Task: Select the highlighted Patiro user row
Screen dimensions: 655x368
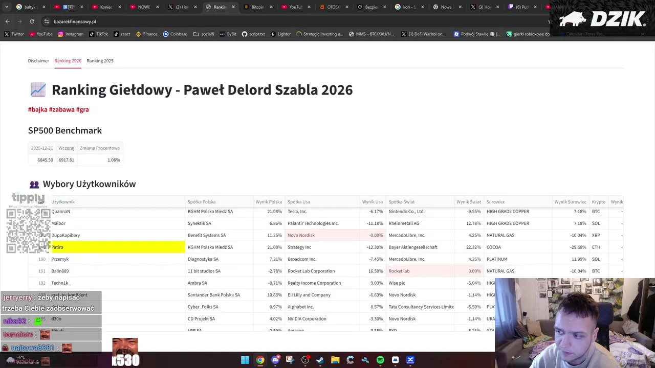Action: [118, 247]
